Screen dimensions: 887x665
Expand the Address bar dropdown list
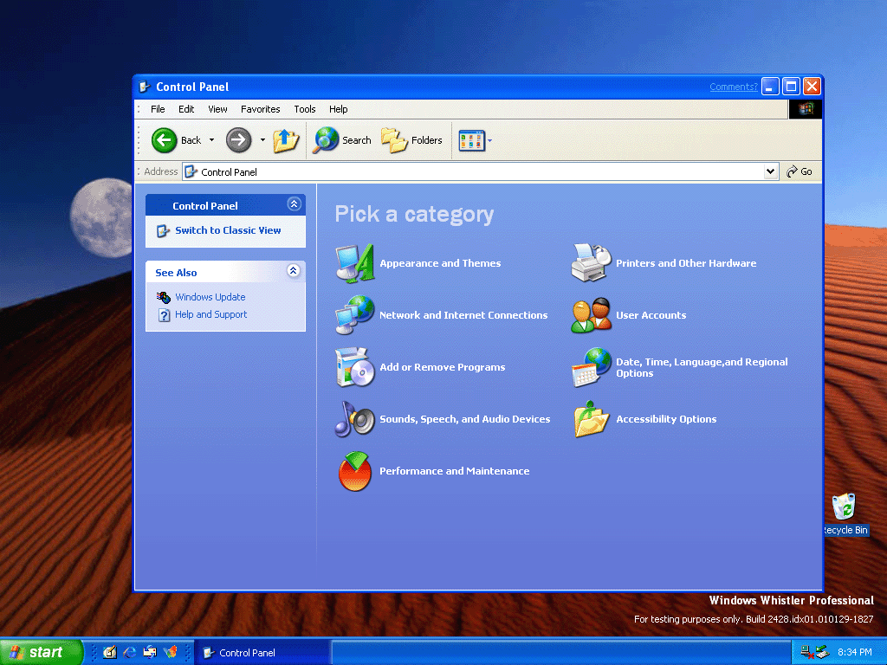pyautogui.click(x=770, y=171)
